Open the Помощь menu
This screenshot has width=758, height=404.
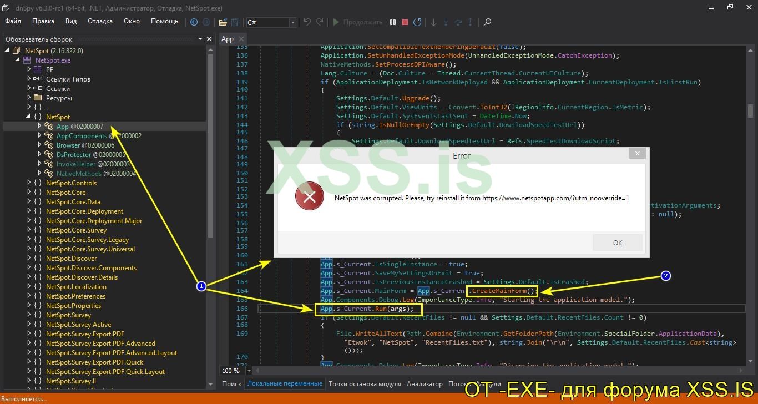(165, 21)
